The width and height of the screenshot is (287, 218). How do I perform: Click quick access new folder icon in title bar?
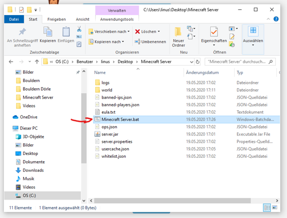pyautogui.click(x=29, y=10)
